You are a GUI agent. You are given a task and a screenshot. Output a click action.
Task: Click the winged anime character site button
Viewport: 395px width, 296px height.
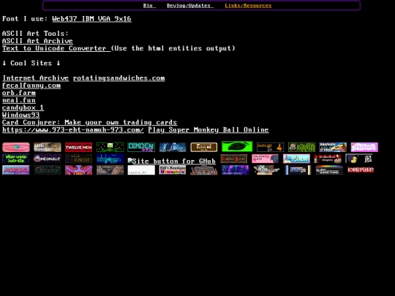coord(266,170)
